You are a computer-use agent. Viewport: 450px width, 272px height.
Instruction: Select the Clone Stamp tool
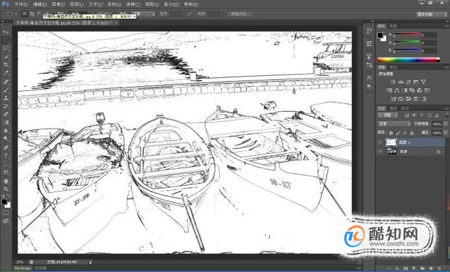pos(6,98)
